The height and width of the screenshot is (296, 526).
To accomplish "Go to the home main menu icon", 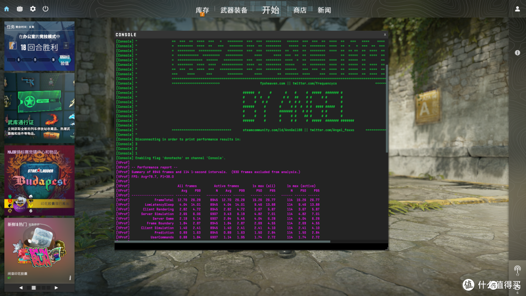I will tap(6, 9).
